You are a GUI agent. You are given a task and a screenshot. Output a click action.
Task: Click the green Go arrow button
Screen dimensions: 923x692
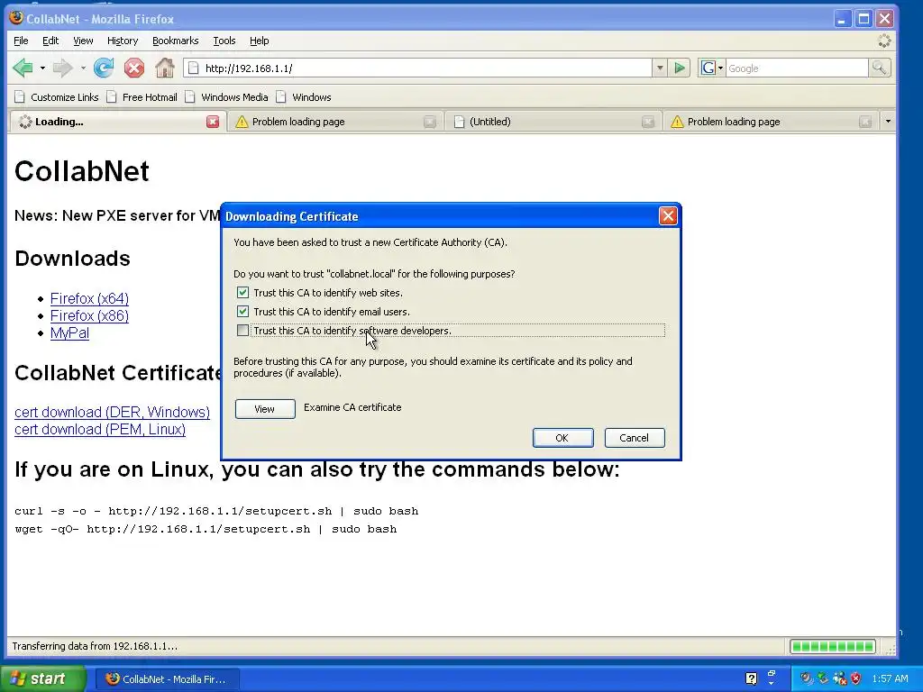tap(680, 68)
